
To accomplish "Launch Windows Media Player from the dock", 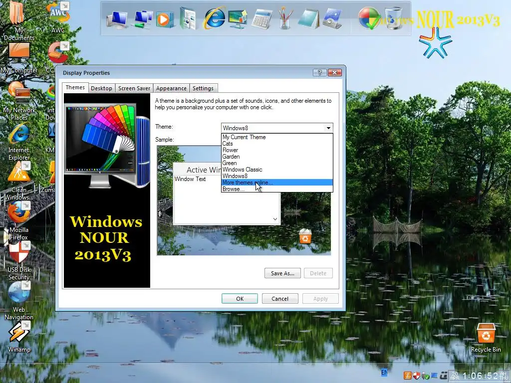I will coord(164,19).
